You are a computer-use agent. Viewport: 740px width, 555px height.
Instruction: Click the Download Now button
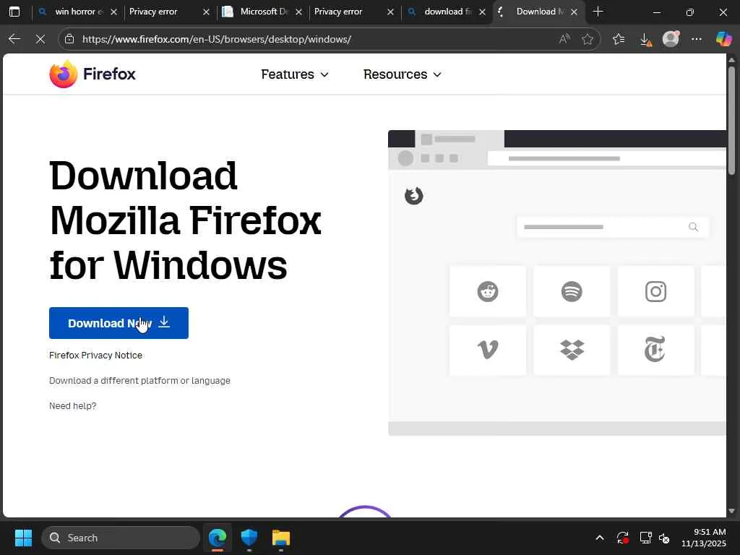[x=119, y=323]
